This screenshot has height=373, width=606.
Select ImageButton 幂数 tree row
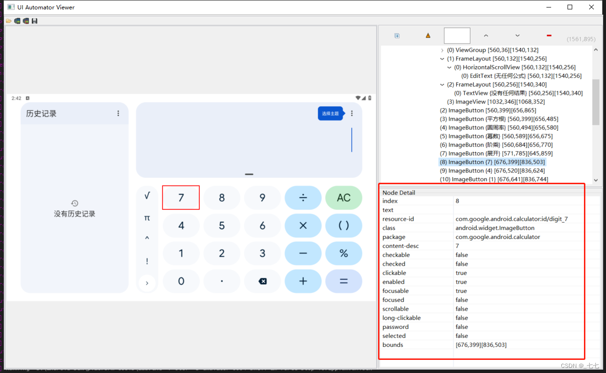pyautogui.click(x=496, y=136)
